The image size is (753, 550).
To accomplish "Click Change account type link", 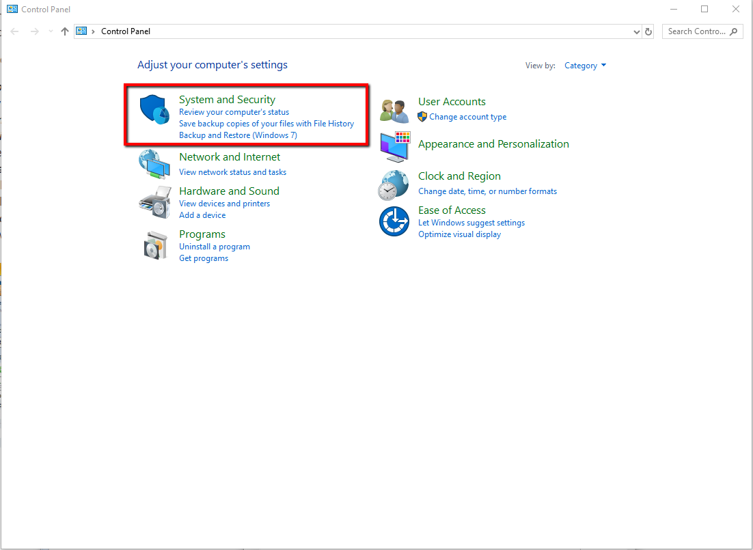I will click(x=468, y=117).
